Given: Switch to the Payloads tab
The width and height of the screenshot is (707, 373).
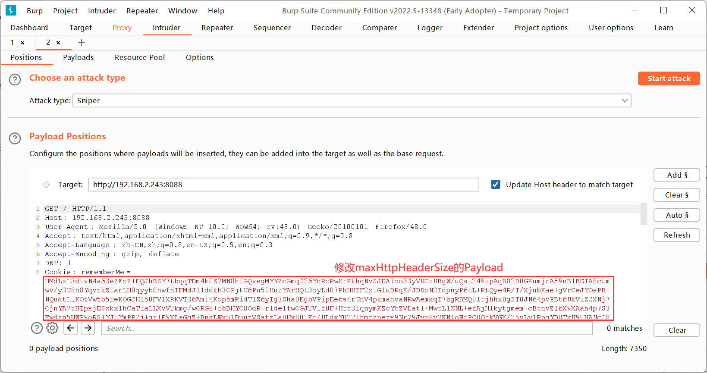Looking at the screenshot, I should point(78,57).
